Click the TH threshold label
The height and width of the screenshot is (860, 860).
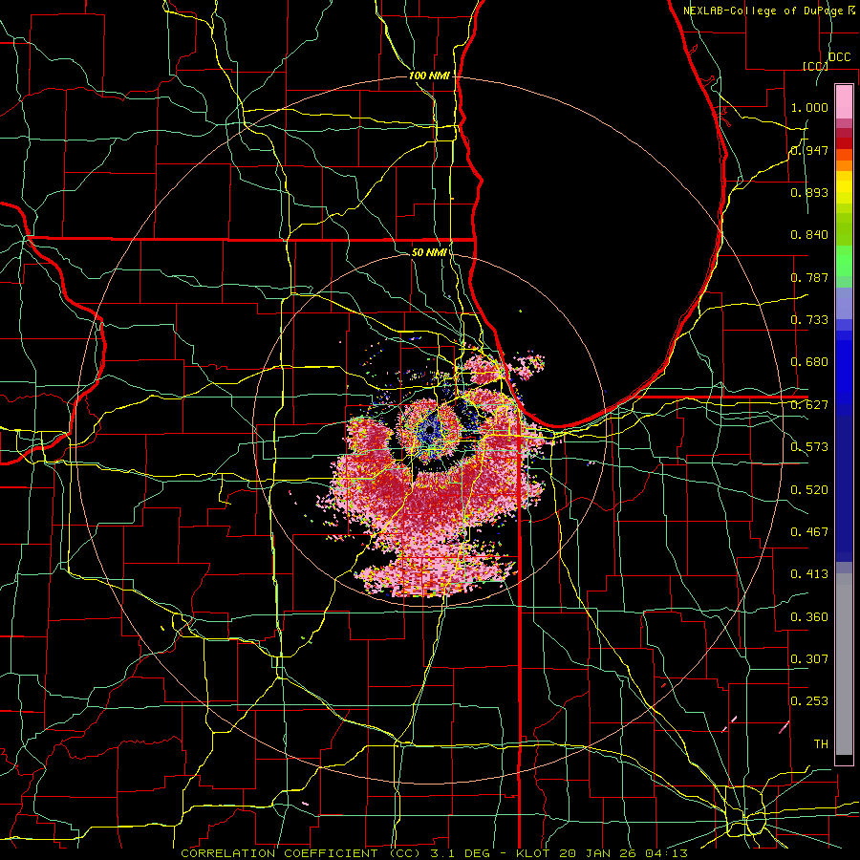[821, 744]
